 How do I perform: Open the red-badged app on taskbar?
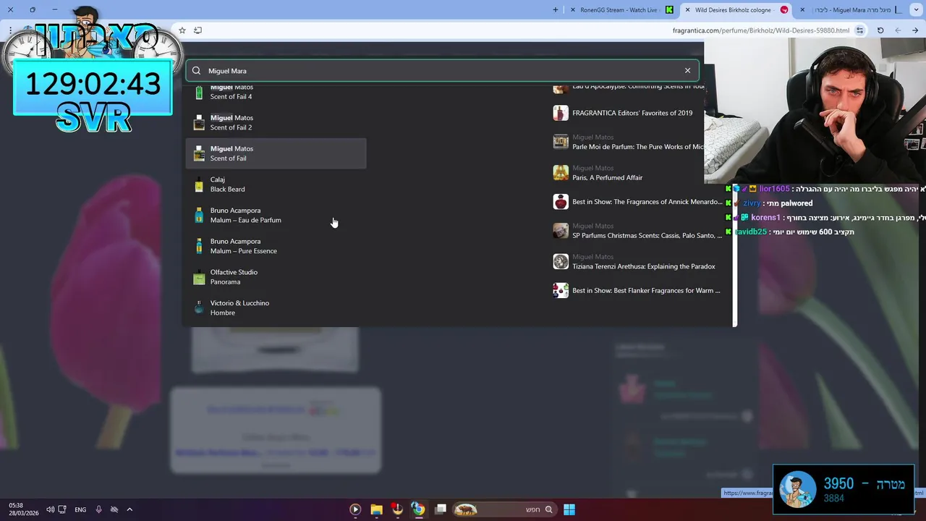point(397,509)
